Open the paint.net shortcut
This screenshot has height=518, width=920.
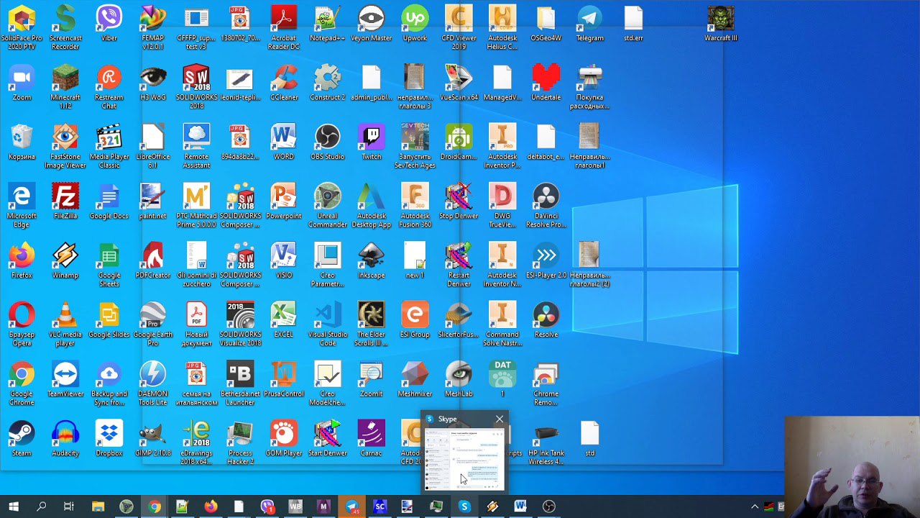tap(153, 201)
